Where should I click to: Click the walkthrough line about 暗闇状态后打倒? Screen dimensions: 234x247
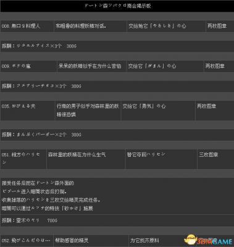tap(35, 191)
